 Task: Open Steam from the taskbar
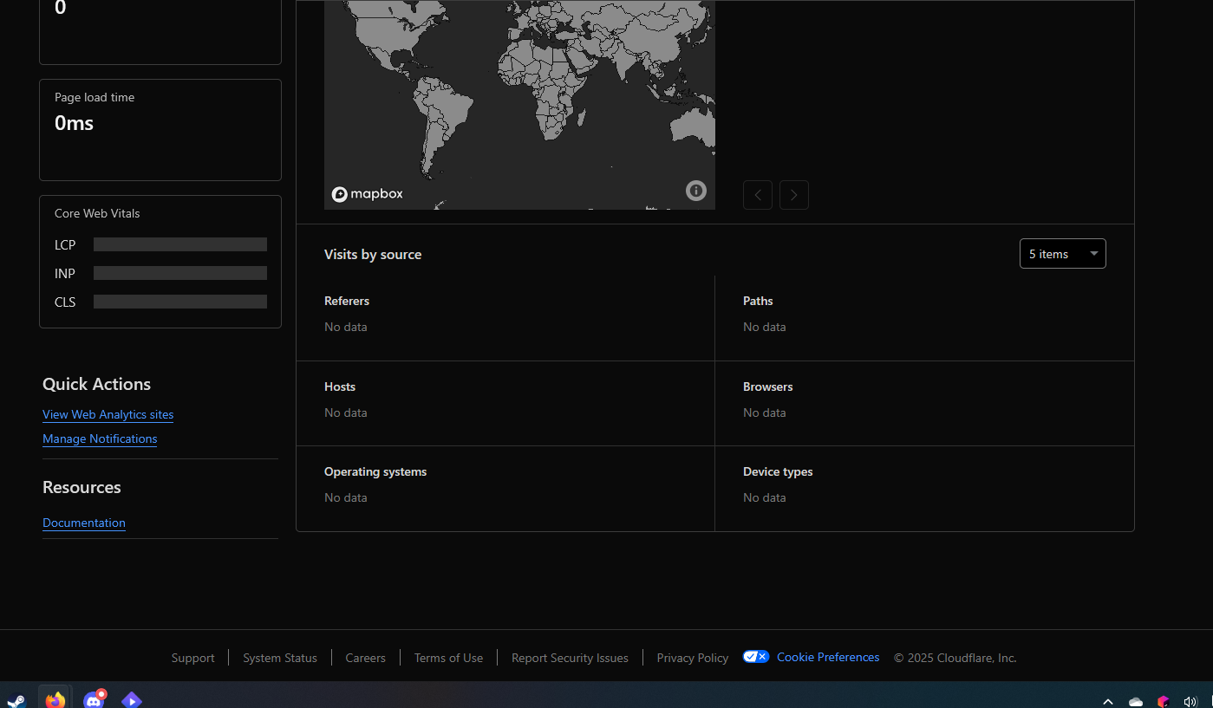[x=16, y=700]
